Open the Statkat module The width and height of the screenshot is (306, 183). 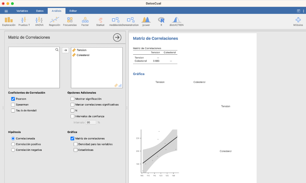coord(100,21)
